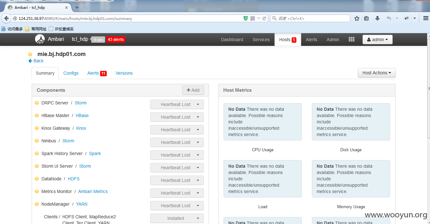Click the Knox Gateway status icon
This screenshot has width=430, height=224.
pos(37,128)
